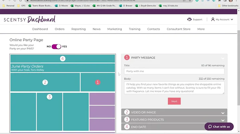Click the Support link

click(x=197, y=20)
